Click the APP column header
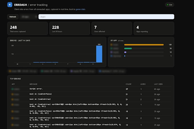The width and height of the screenshot is (194, 129). tap(13, 84)
